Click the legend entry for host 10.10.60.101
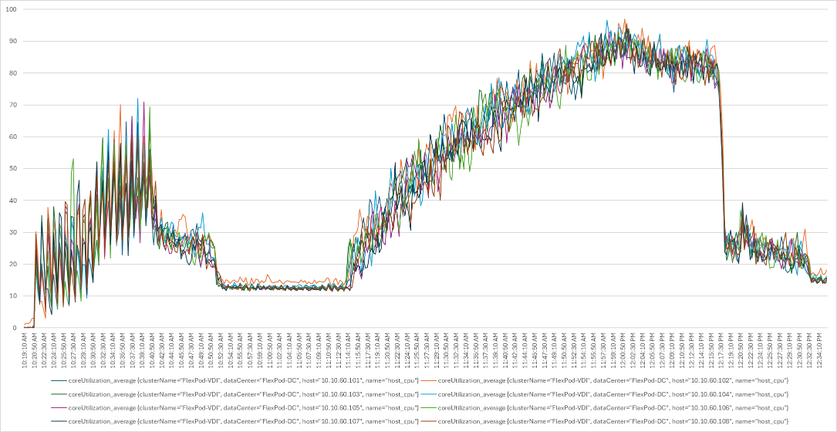837x432 pixels. point(235,380)
